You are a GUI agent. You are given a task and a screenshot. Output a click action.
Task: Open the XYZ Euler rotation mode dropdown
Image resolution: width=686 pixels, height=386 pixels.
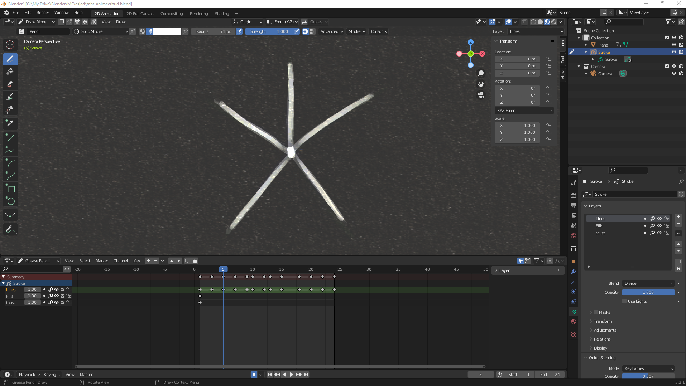(x=524, y=111)
